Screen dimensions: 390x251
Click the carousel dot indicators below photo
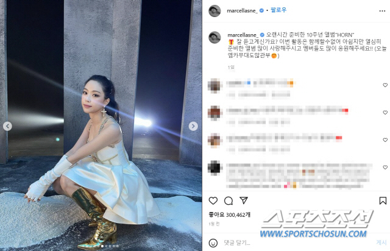pyautogui.click(x=110, y=246)
